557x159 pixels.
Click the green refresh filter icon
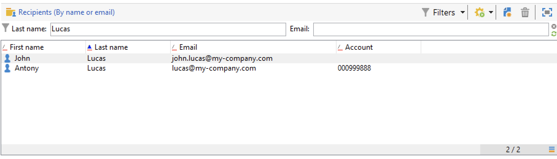click(554, 34)
